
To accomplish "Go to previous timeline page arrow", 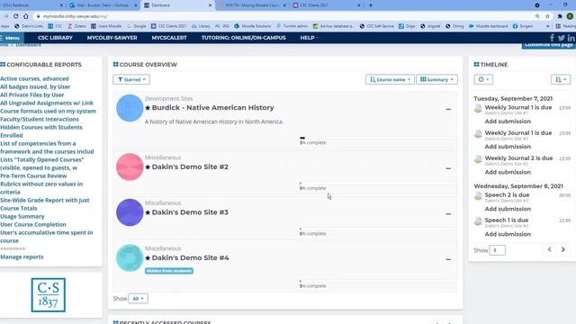I will point(550,250).
